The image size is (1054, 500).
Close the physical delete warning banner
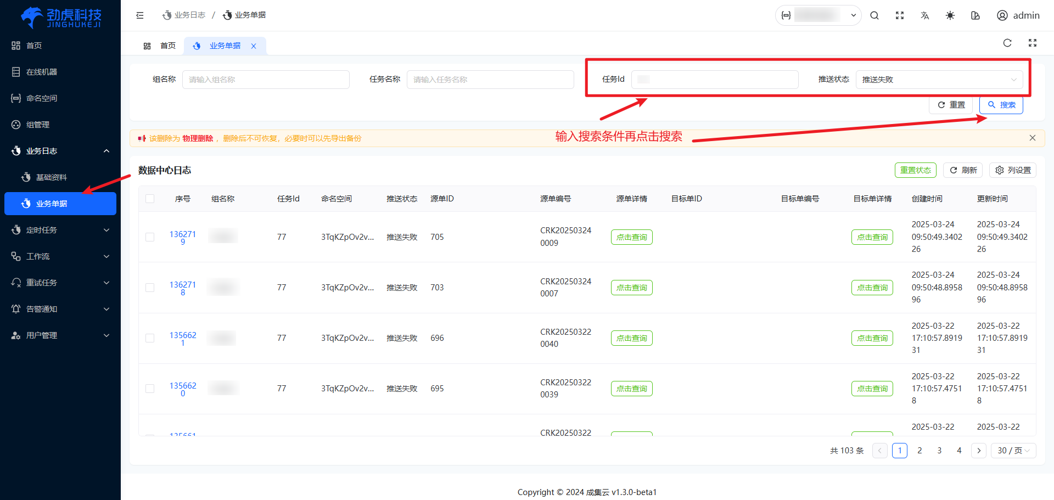tap(1033, 138)
